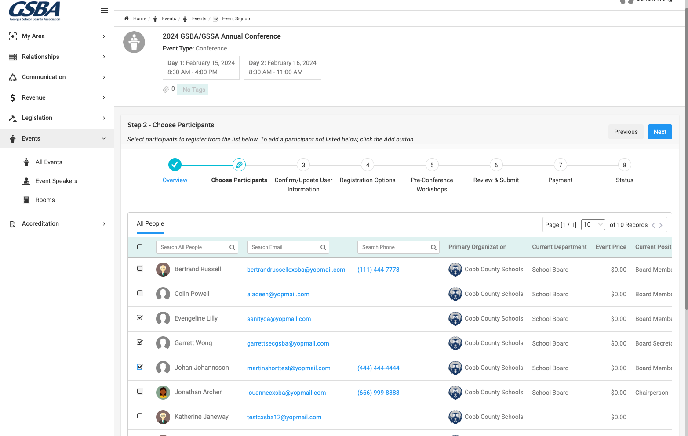Open the records per page dropdown
This screenshot has height=436, width=688.
593,224
